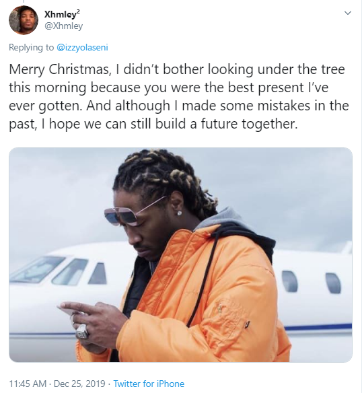The height and width of the screenshot is (393, 362).
Task: Click the silver ring in the photo
Action: 83,331
